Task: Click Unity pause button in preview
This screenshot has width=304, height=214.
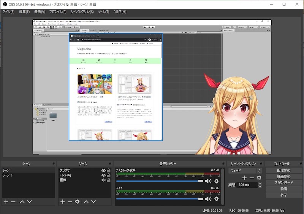Action: [149, 27]
